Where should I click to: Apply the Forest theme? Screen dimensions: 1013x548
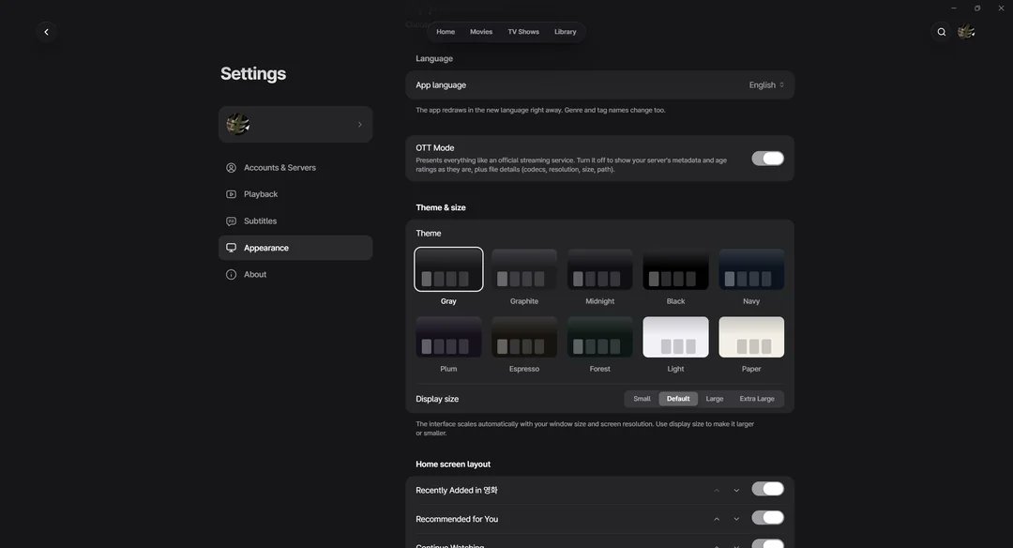tap(599, 337)
